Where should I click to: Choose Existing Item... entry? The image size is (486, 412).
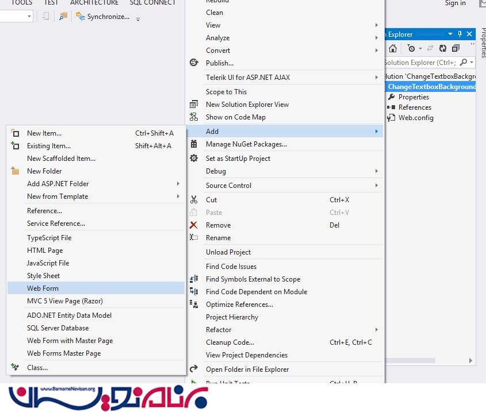tap(96, 146)
